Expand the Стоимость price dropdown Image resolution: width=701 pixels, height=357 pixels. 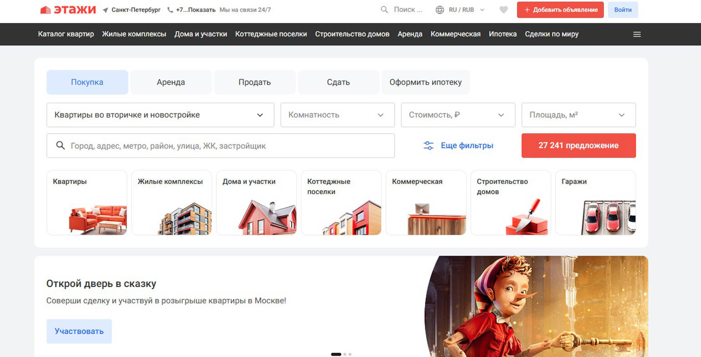click(458, 115)
